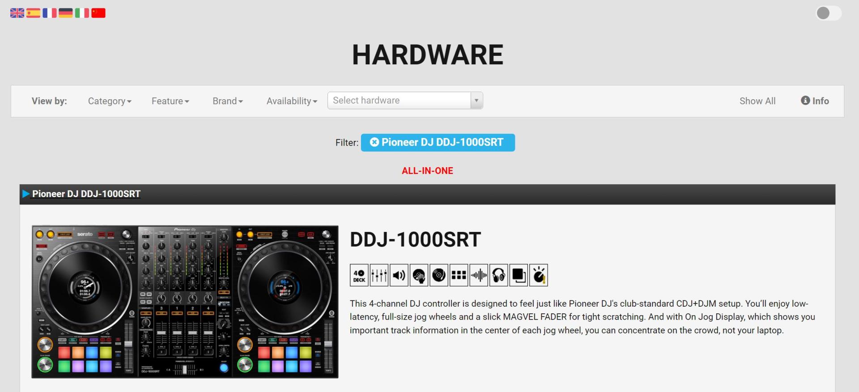Click the speaker audio feature icon
859x392 pixels.
pos(399,275)
